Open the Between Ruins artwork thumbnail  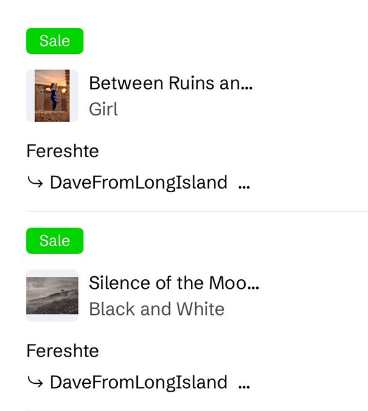(x=52, y=95)
